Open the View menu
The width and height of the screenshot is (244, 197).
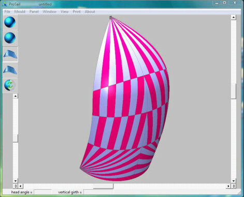(x=65, y=11)
